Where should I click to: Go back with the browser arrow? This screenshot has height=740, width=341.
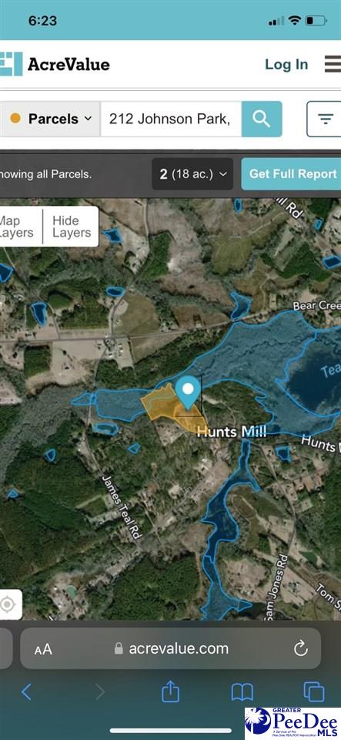(26, 692)
